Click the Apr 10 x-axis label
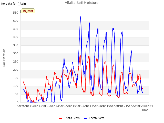This screenshot has width=164, height=123. [x=29, y=106]
